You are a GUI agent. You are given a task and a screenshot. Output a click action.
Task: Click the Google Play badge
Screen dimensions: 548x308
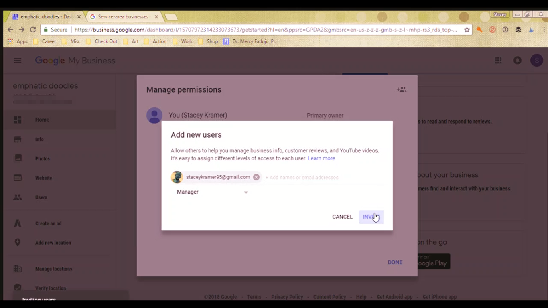433,261
